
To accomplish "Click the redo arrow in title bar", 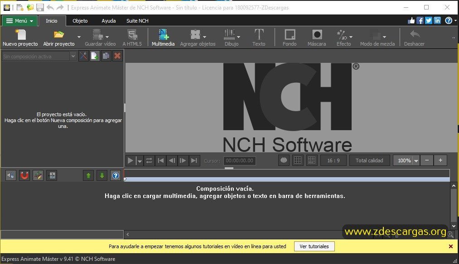I will (x=60, y=7).
